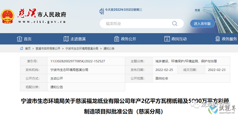Click the small 慈溪 label over the bridge image
The image size is (238, 115).
197,10
